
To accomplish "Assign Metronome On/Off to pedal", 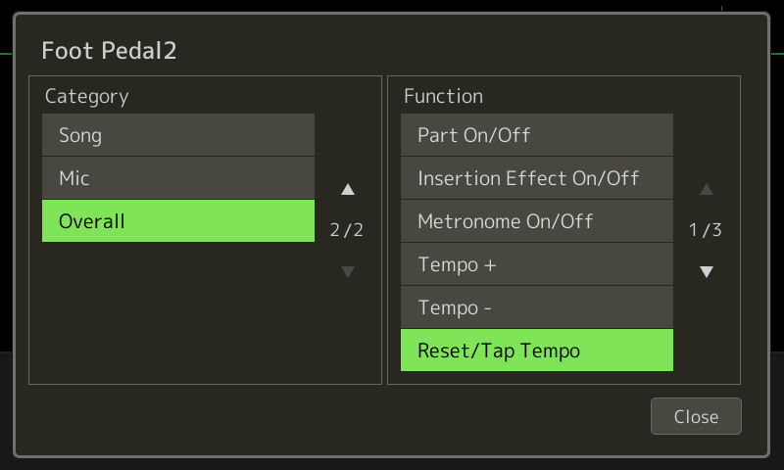I will tap(536, 220).
